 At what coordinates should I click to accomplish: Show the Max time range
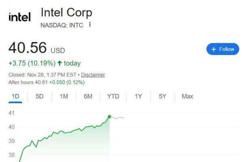(188, 96)
